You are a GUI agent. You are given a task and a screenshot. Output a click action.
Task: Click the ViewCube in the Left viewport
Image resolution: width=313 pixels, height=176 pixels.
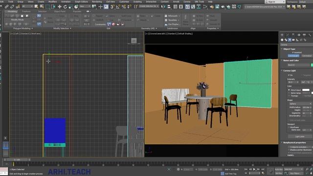point(134,41)
